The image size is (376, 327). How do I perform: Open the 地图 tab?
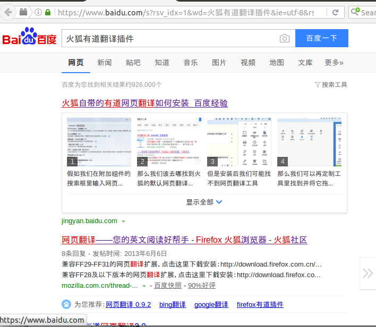tap(277, 63)
